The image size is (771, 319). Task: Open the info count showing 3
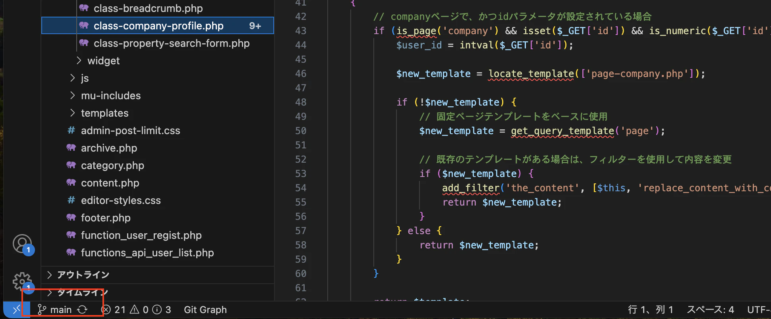(162, 309)
